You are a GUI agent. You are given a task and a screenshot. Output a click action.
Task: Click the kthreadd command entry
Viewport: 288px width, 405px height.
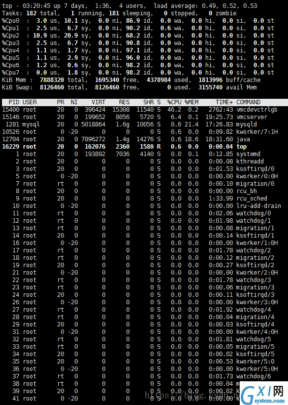tap(250, 162)
